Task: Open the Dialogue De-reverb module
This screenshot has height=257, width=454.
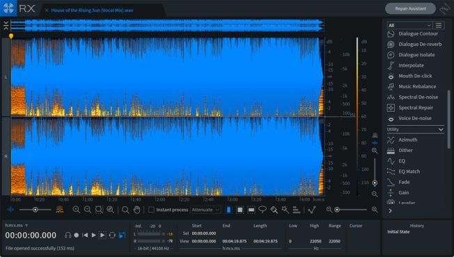Action: pyautogui.click(x=420, y=44)
